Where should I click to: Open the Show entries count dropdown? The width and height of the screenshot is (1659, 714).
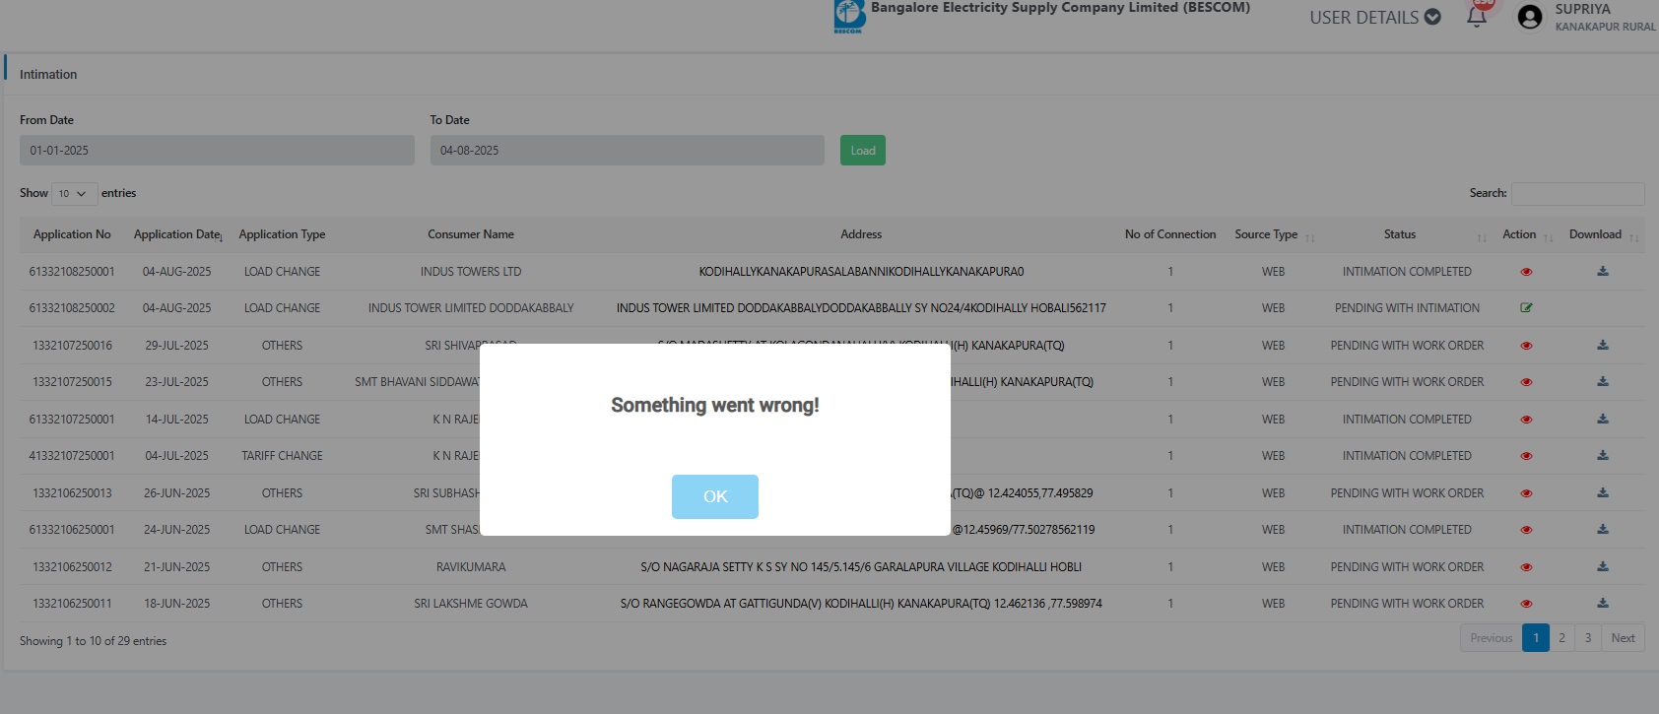(x=74, y=193)
